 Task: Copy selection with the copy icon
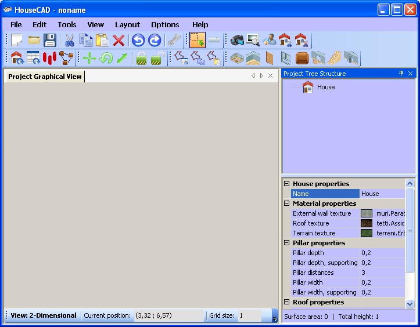pos(86,40)
